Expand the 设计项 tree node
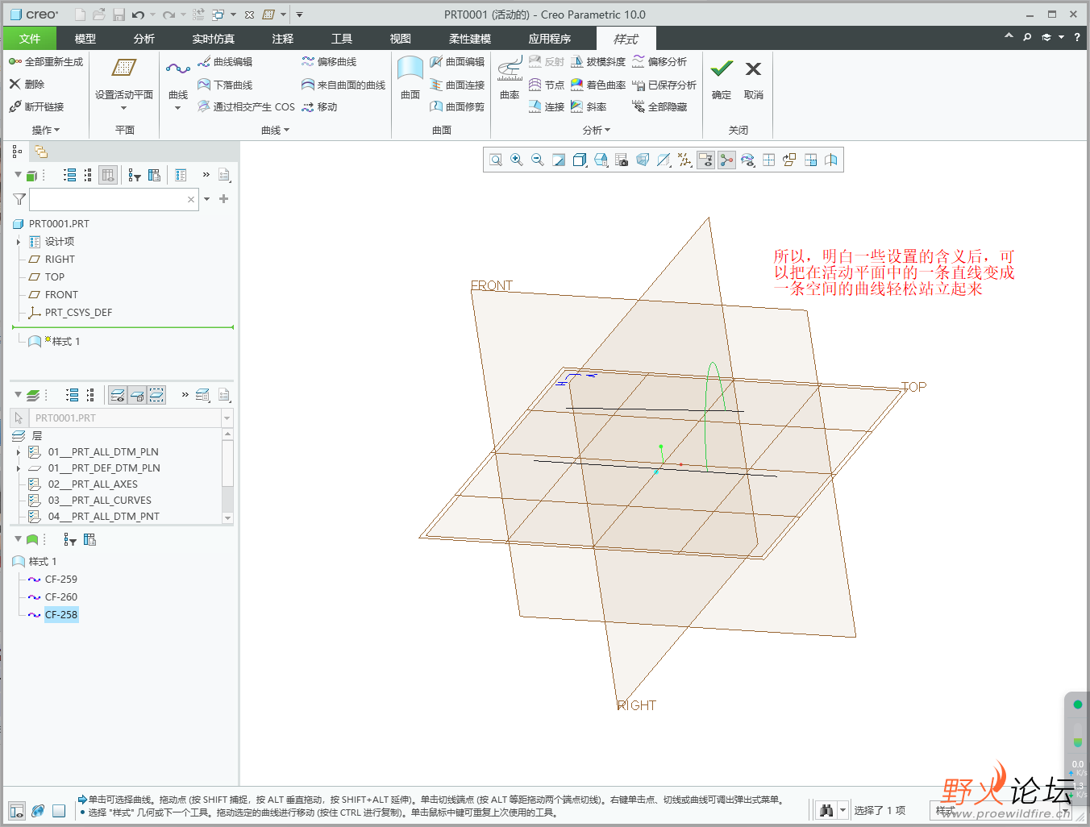 pos(19,242)
